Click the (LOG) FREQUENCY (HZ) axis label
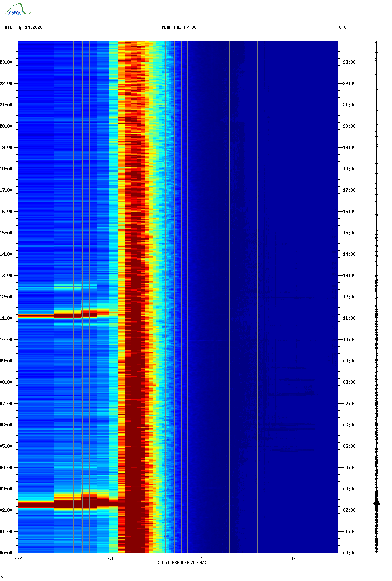Screen dimensions: 392x581 182,562
